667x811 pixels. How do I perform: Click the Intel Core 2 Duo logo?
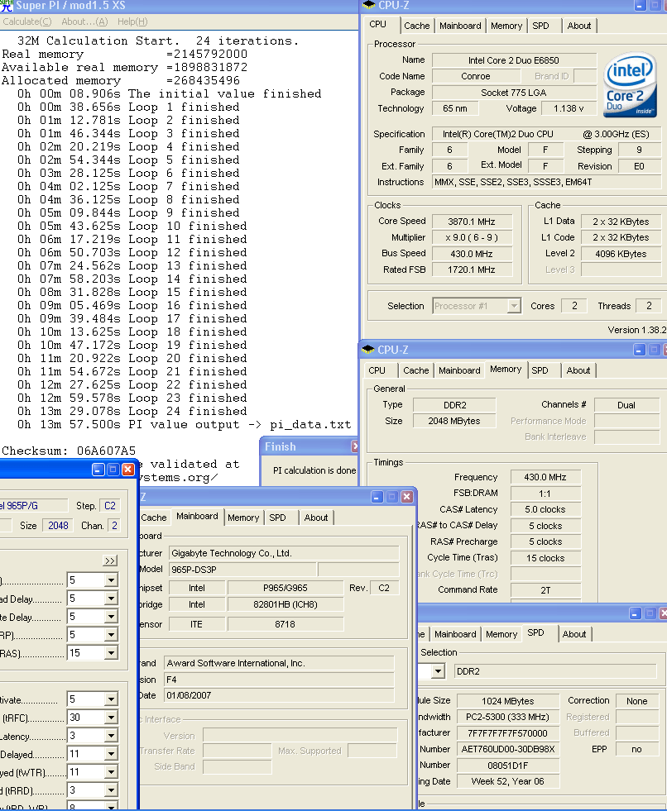(631, 86)
